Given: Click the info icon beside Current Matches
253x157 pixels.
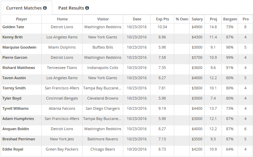Looking at the screenshot, I should tap(45, 8).
